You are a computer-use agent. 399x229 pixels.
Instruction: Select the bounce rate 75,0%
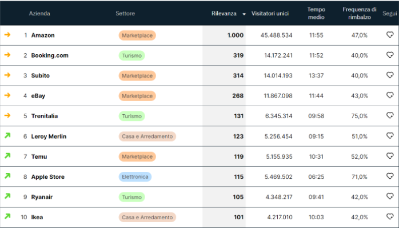pyautogui.click(x=360, y=116)
